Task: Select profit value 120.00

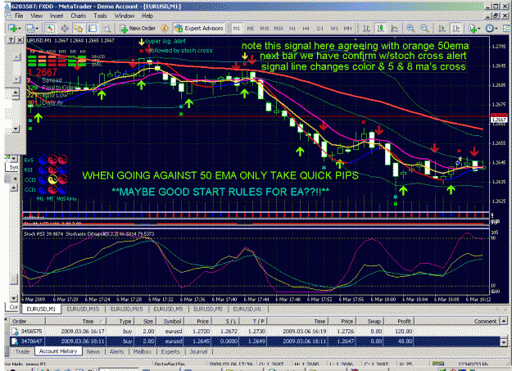Action: pos(404,331)
